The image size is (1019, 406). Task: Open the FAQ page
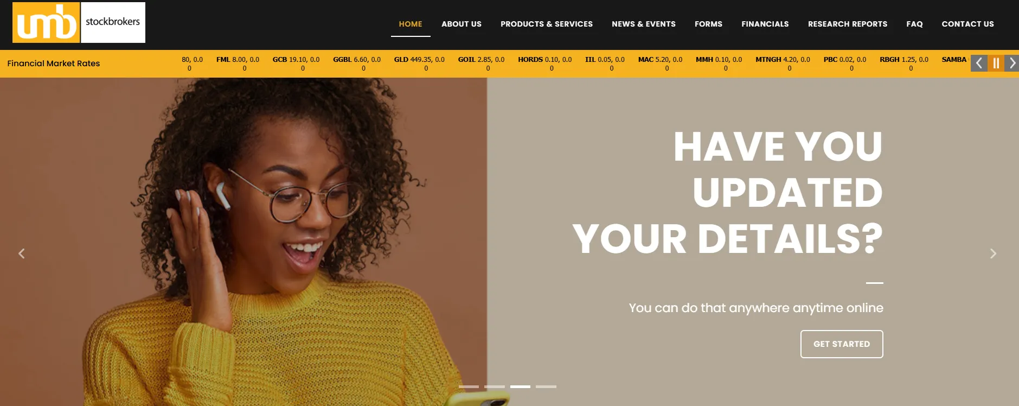[914, 24]
